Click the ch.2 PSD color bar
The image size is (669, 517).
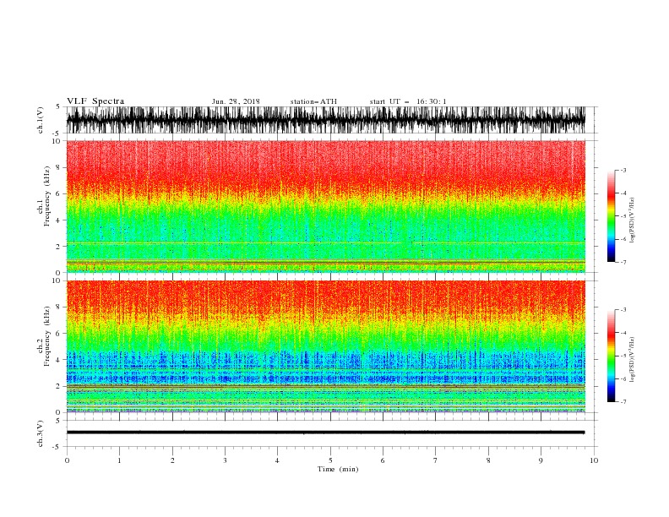(611, 356)
